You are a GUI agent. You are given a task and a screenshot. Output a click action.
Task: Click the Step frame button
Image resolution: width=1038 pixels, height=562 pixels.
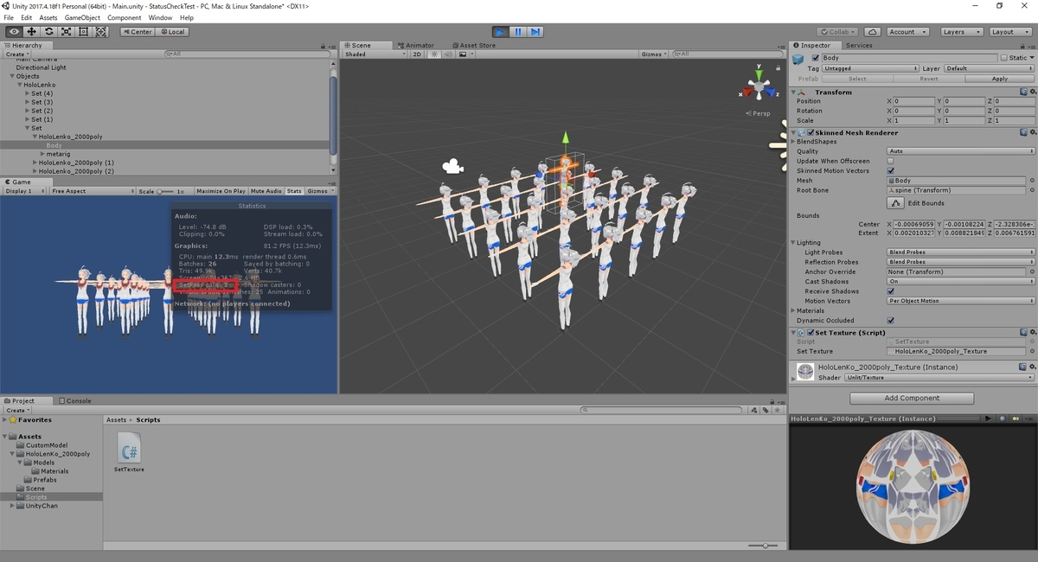(x=535, y=32)
